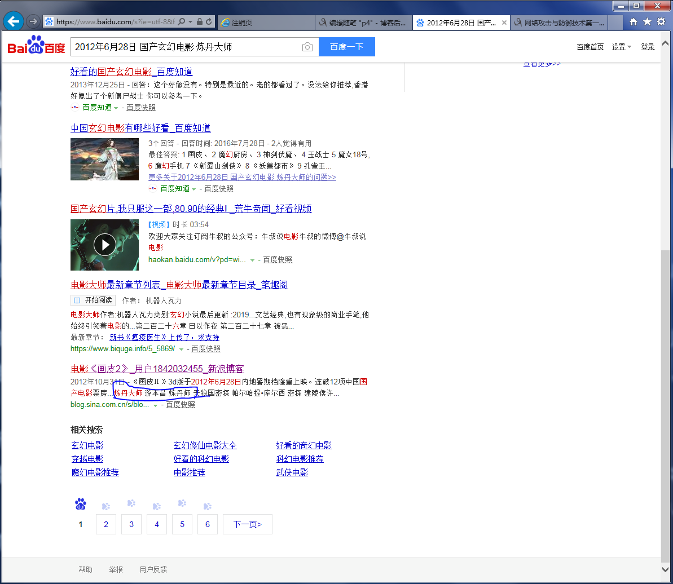Screen dimensions: 673x584
Task: Switch to the 编辑随笔 p4 博客后 tab
Action: 363,23
